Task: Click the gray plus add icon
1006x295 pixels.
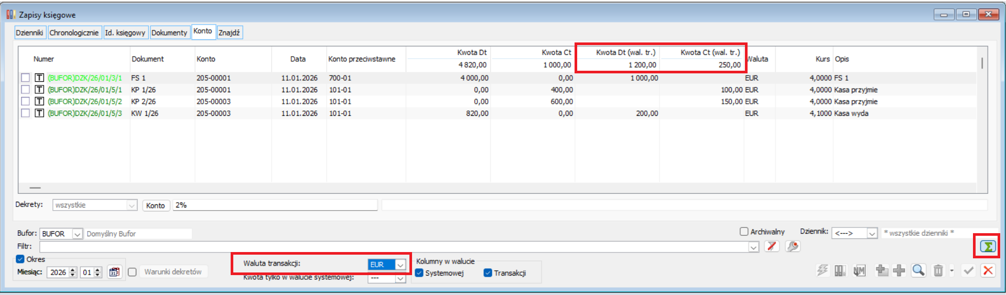Action: click(899, 270)
